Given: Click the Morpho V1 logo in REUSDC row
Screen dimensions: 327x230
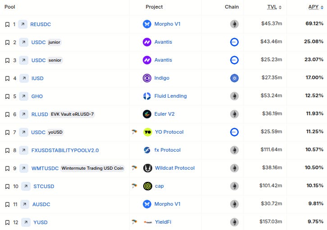Looking at the screenshot, I should (x=147, y=24).
